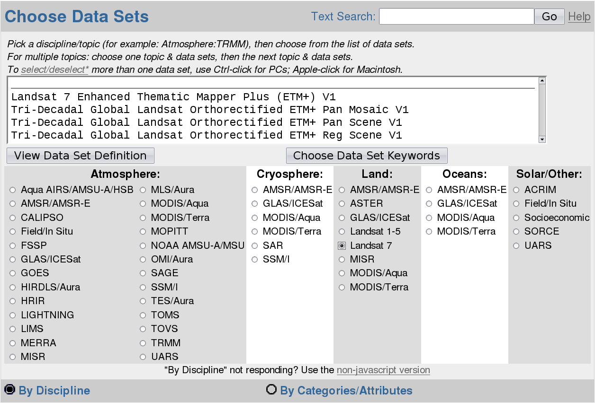Viewport: 595px width, 403px height.
Task: Click inside the Text Search field
Action: tap(457, 17)
